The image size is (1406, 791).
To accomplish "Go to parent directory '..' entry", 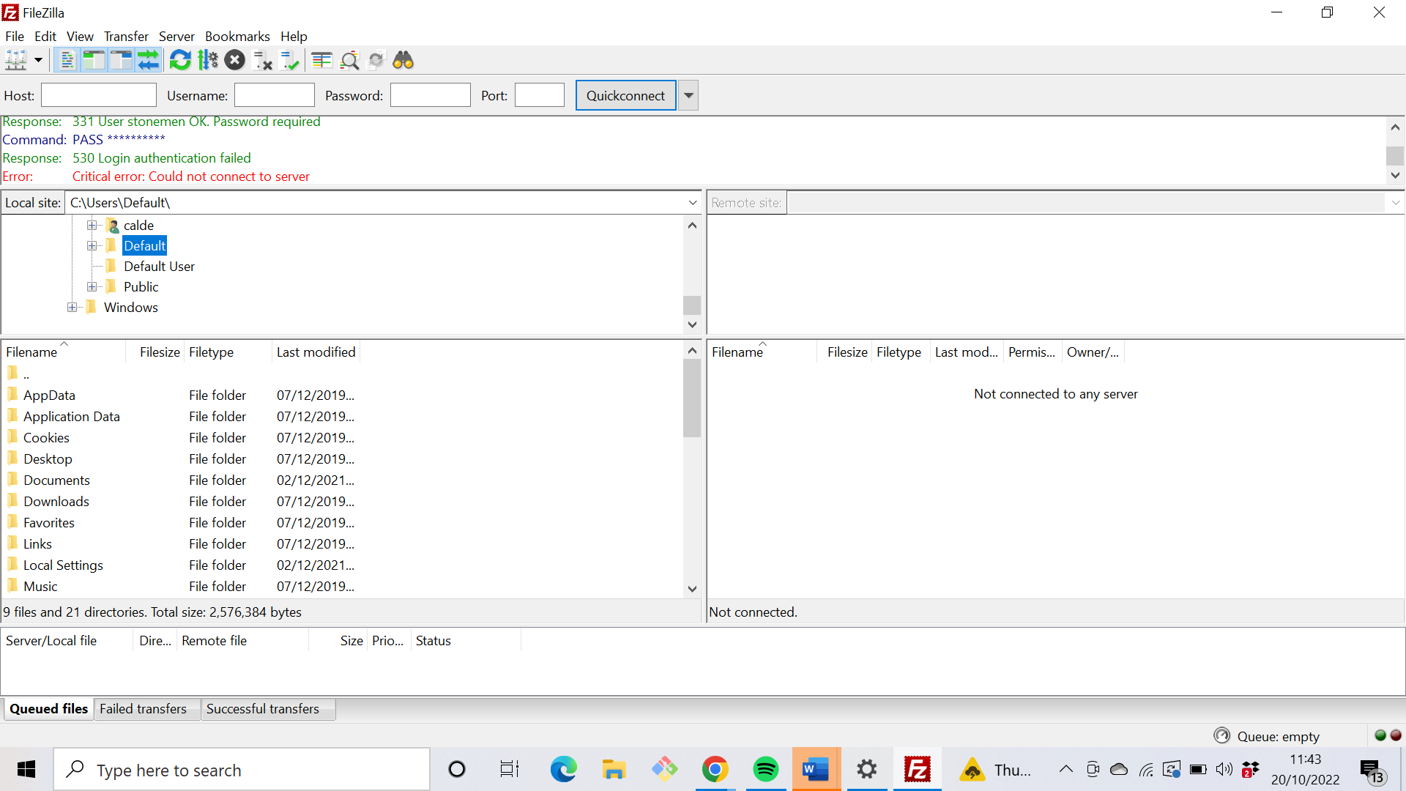I will [x=341, y=374].
